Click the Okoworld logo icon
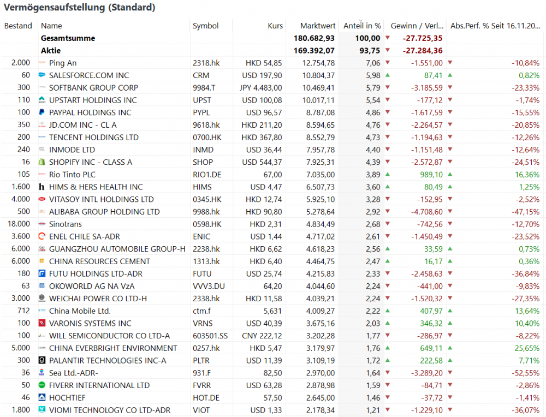 [42, 286]
